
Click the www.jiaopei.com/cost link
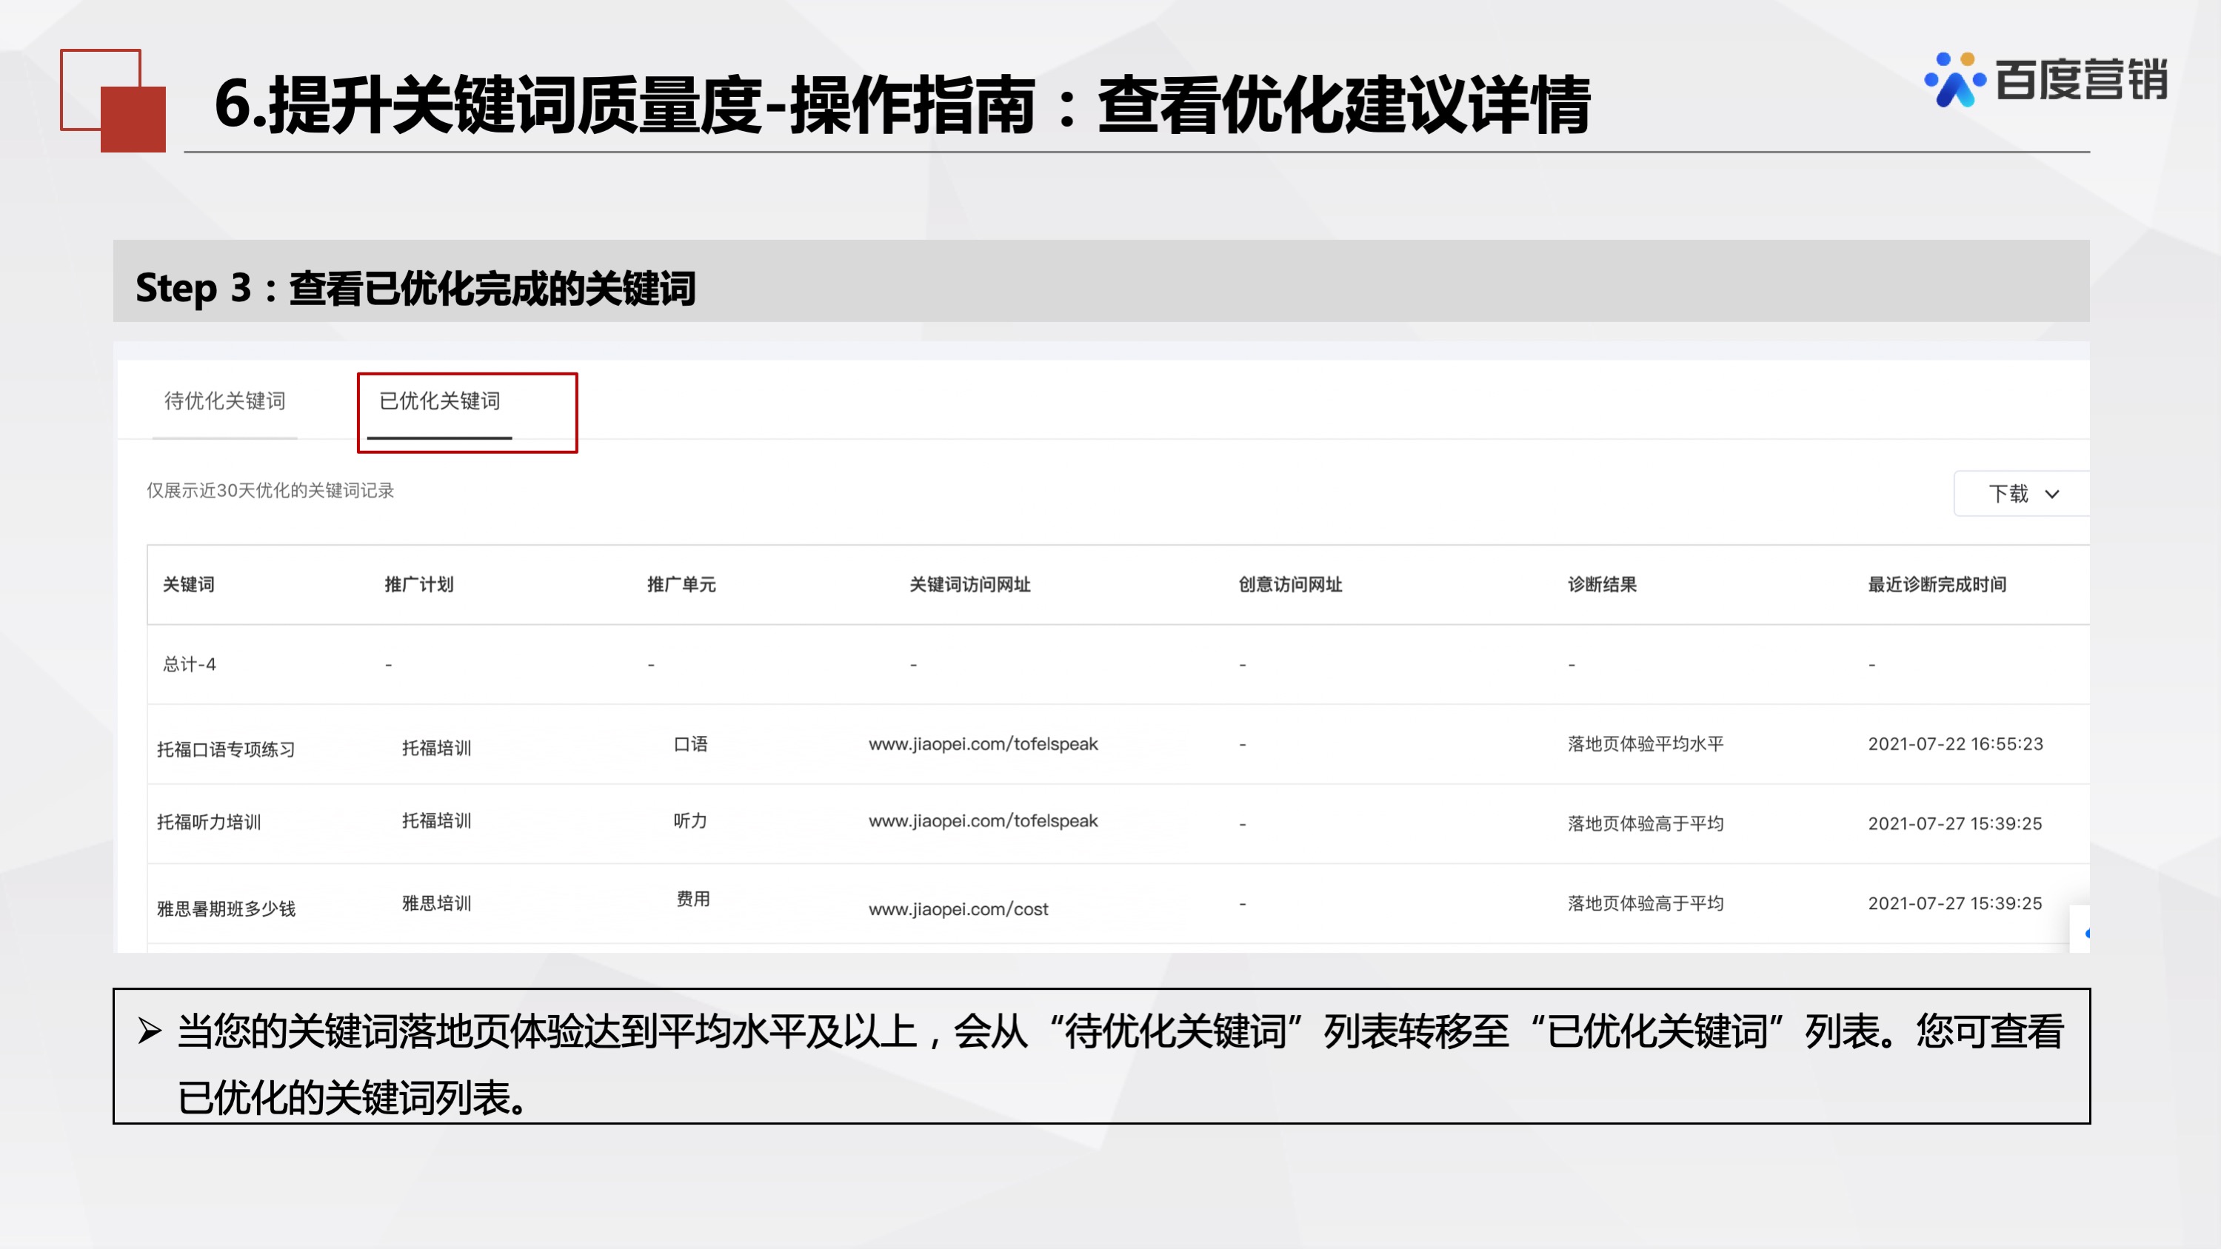coord(959,908)
